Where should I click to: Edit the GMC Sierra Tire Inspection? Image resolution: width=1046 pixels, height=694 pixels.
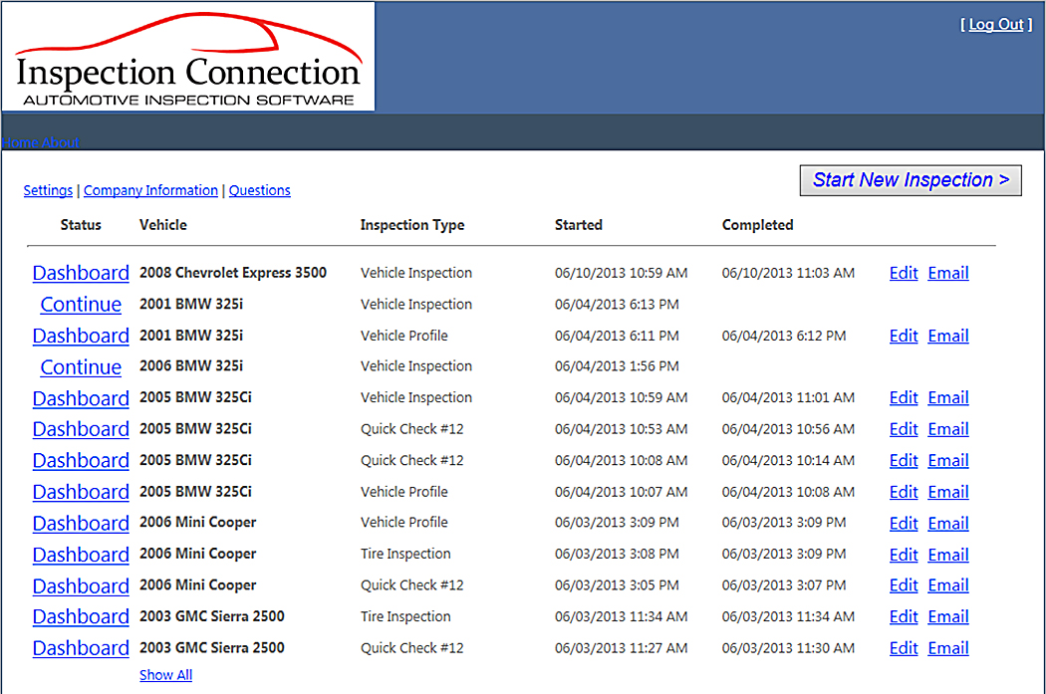(x=904, y=616)
